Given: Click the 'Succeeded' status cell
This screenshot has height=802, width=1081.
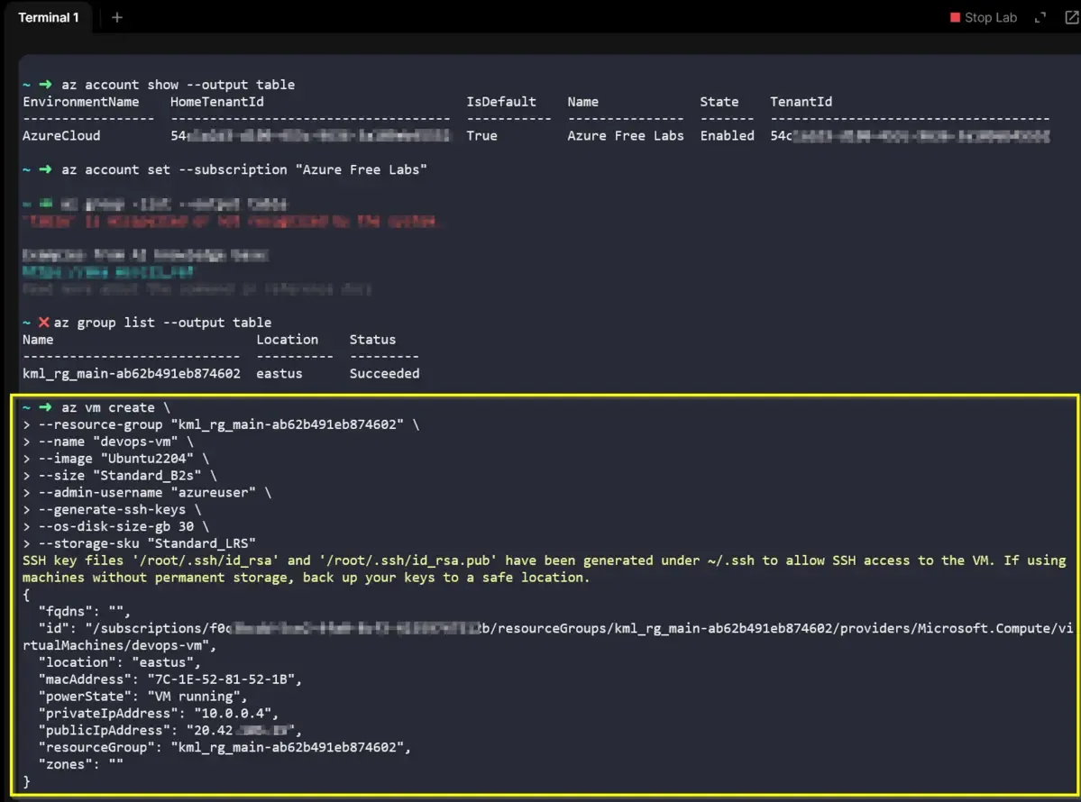Looking at the screenshot, I should click(x=384, y=373).
